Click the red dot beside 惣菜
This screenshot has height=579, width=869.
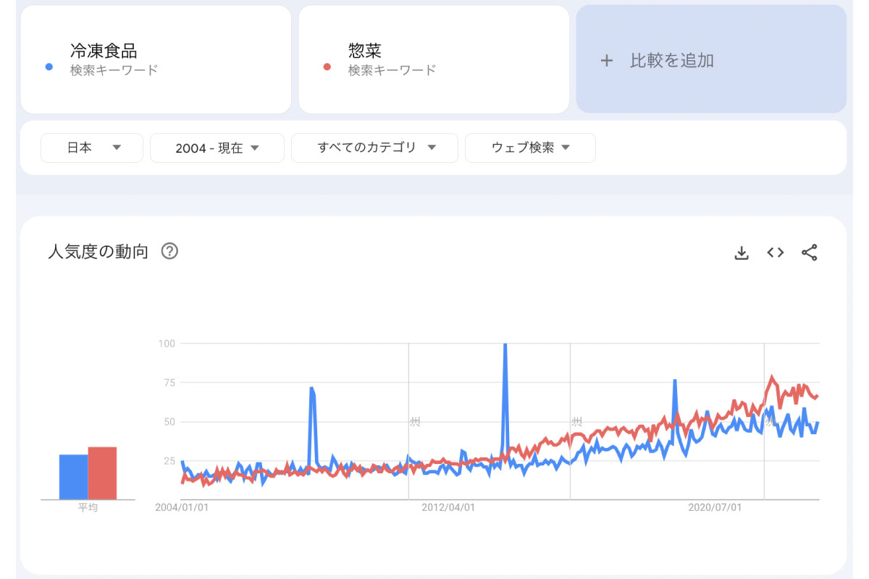(327, 67)
